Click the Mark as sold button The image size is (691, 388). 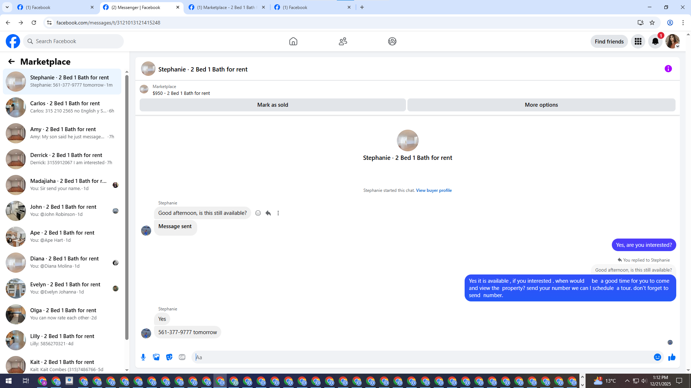coord(272,105)
